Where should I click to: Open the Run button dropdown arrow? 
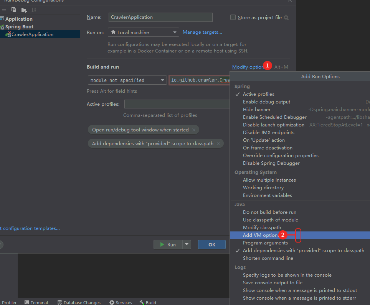click(x=187, y=244)
